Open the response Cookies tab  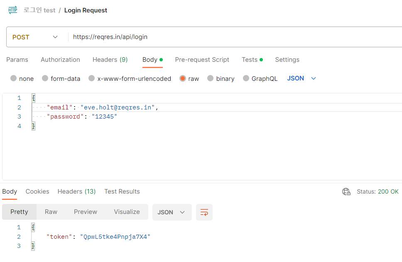coord(37,192)
